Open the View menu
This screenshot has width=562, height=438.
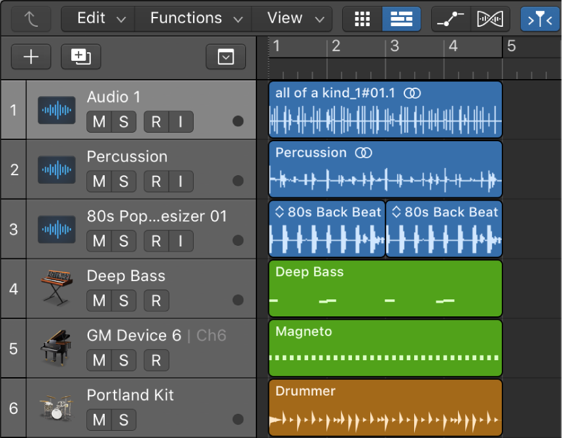point(292,18)
